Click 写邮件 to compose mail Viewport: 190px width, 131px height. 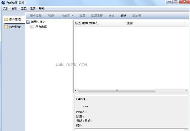click(x=52, y=16)
